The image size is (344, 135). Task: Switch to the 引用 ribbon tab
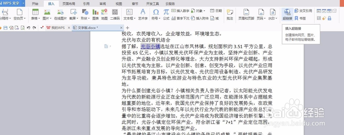pyautogui.click(x=86, y=4)
